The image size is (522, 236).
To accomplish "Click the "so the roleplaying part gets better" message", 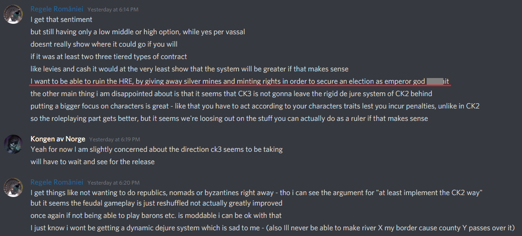I will click(x=229, y=118).
